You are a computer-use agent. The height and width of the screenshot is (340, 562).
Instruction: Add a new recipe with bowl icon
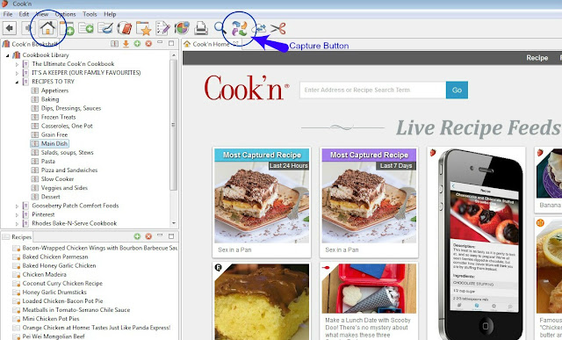[105, 28]
